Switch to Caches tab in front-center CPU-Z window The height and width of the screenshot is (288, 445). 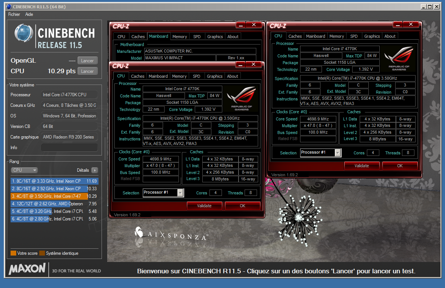[138, 76]
